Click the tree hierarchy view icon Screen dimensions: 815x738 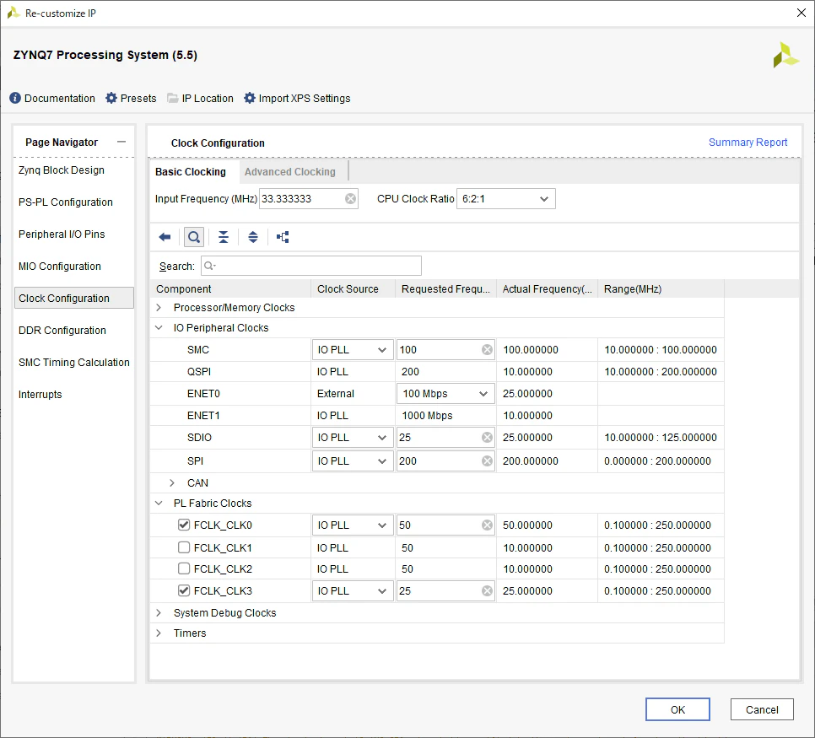[283, 237]
